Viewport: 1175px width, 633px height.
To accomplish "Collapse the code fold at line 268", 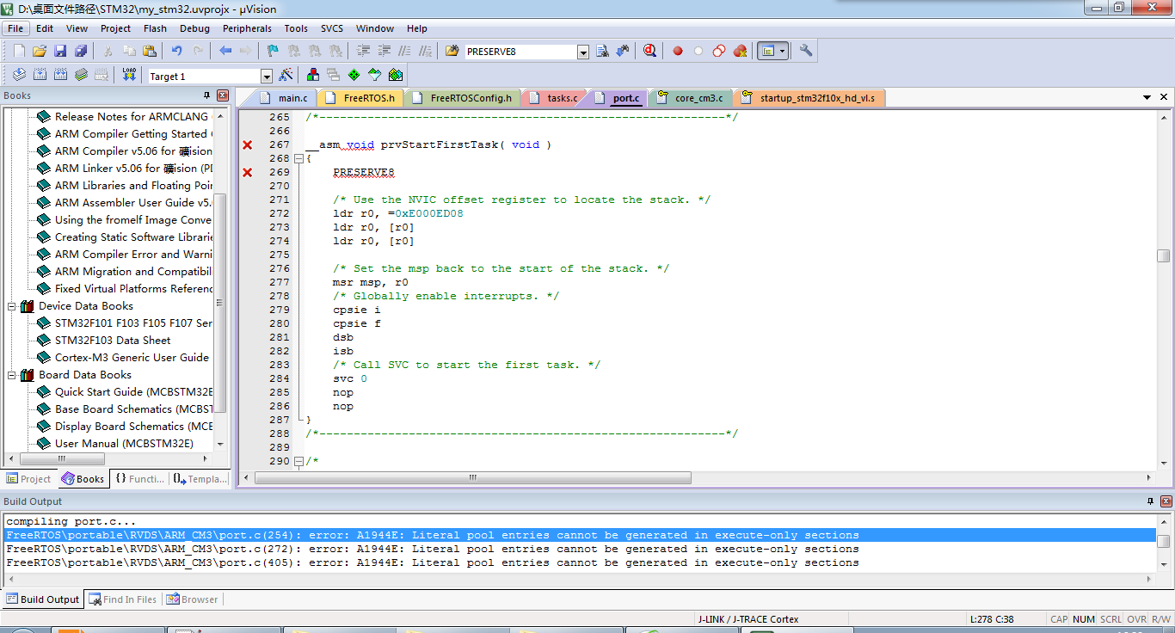I will 298,158.
